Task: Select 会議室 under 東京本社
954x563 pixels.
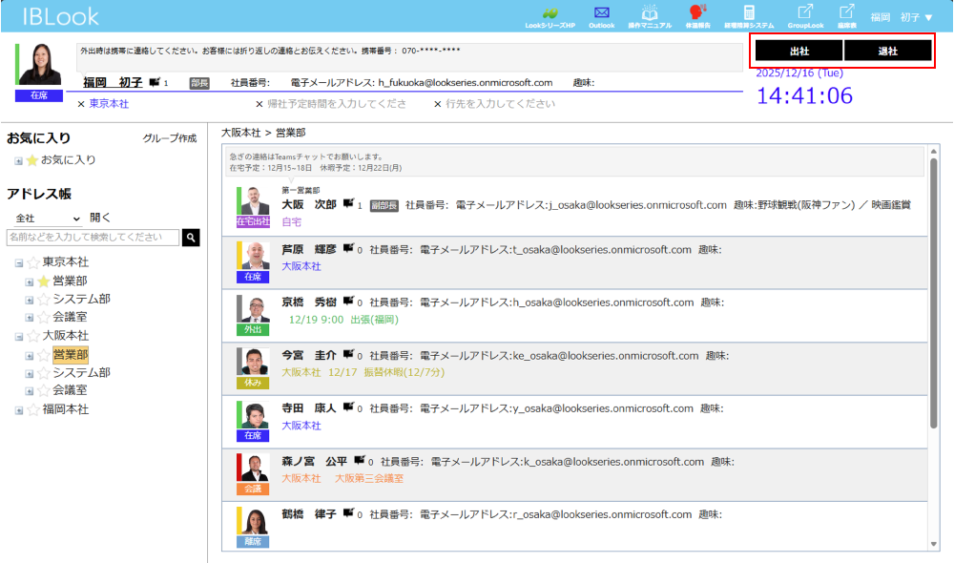Action: (70, 318)
